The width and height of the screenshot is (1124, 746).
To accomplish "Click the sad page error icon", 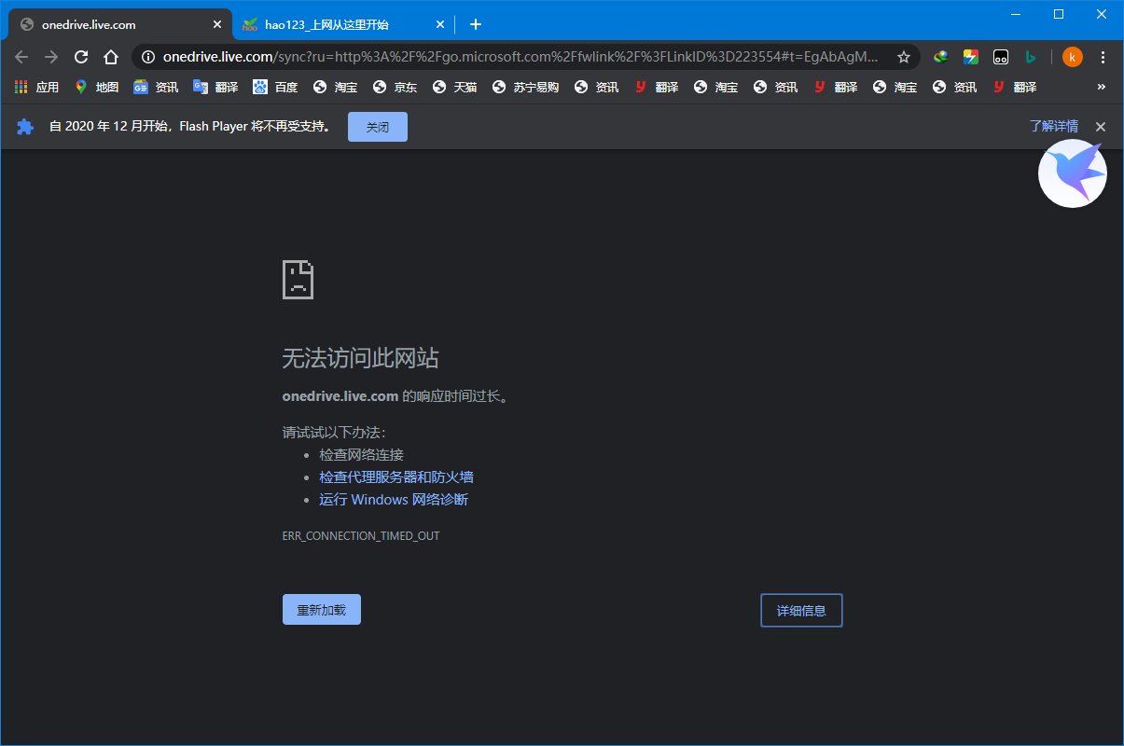I will (298, 280).
